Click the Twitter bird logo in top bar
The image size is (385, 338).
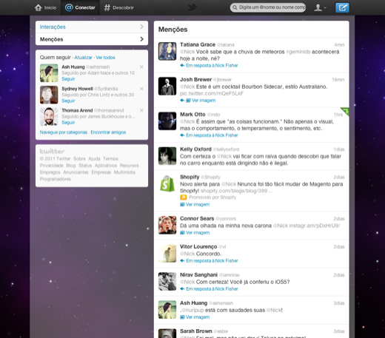(192, 7)
